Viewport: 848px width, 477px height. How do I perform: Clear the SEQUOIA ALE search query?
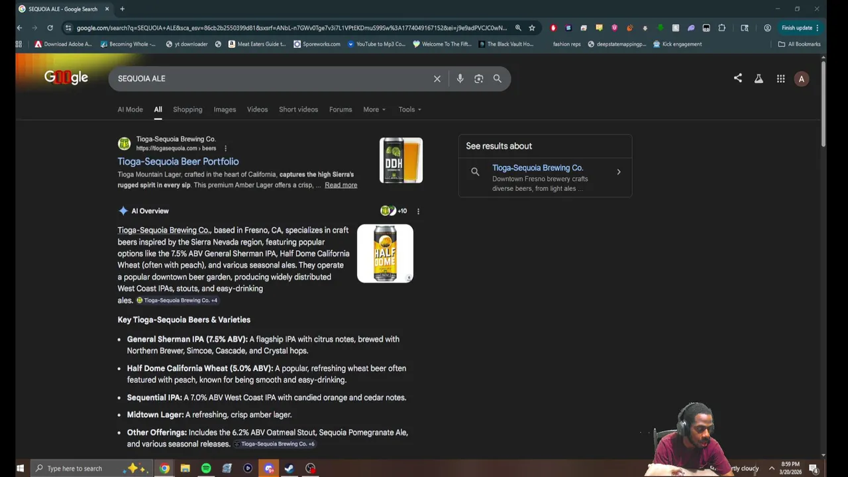point(437,79)
